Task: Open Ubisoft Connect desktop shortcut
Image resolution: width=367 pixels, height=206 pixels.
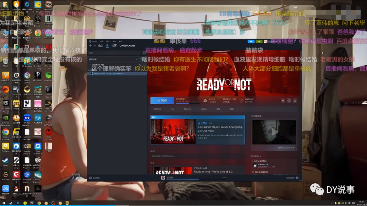Action: (x=27, y=77)
